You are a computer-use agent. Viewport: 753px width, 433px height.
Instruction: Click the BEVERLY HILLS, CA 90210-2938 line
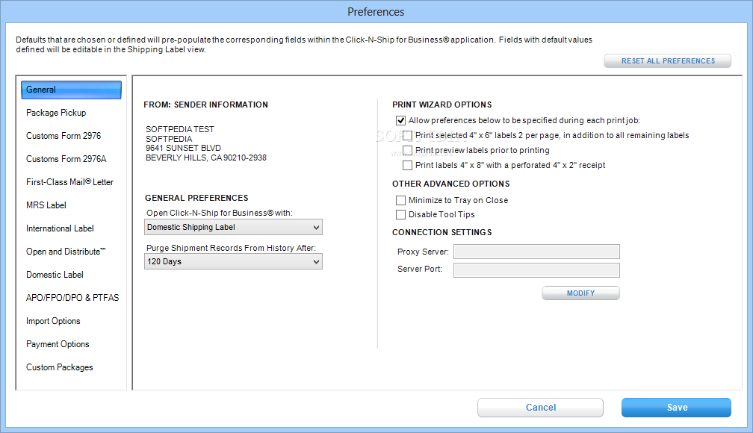pyautogui.click(x=206, y=158)
